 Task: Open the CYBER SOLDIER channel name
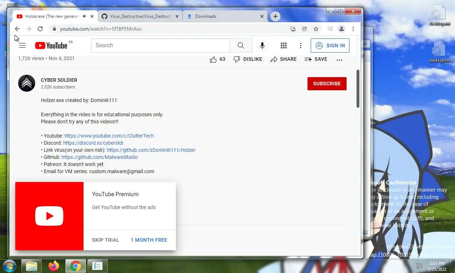59,80
